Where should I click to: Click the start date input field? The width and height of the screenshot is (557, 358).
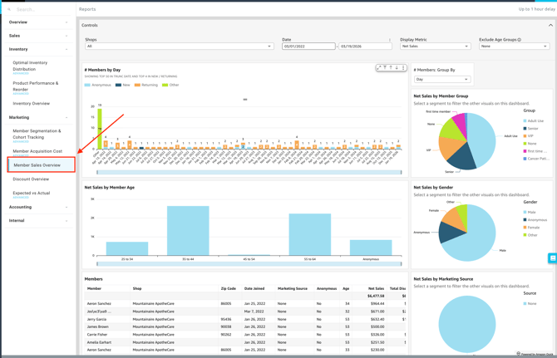pos(308,47)
